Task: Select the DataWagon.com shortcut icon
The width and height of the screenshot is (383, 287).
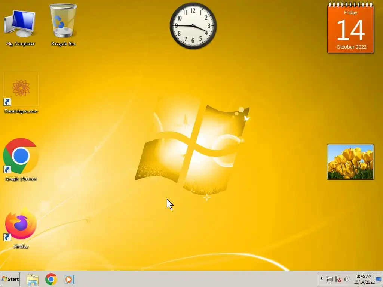Action: coord(21,88)
